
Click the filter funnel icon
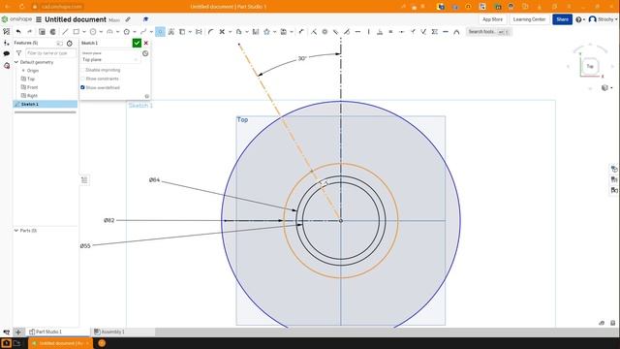pos(18,53)
